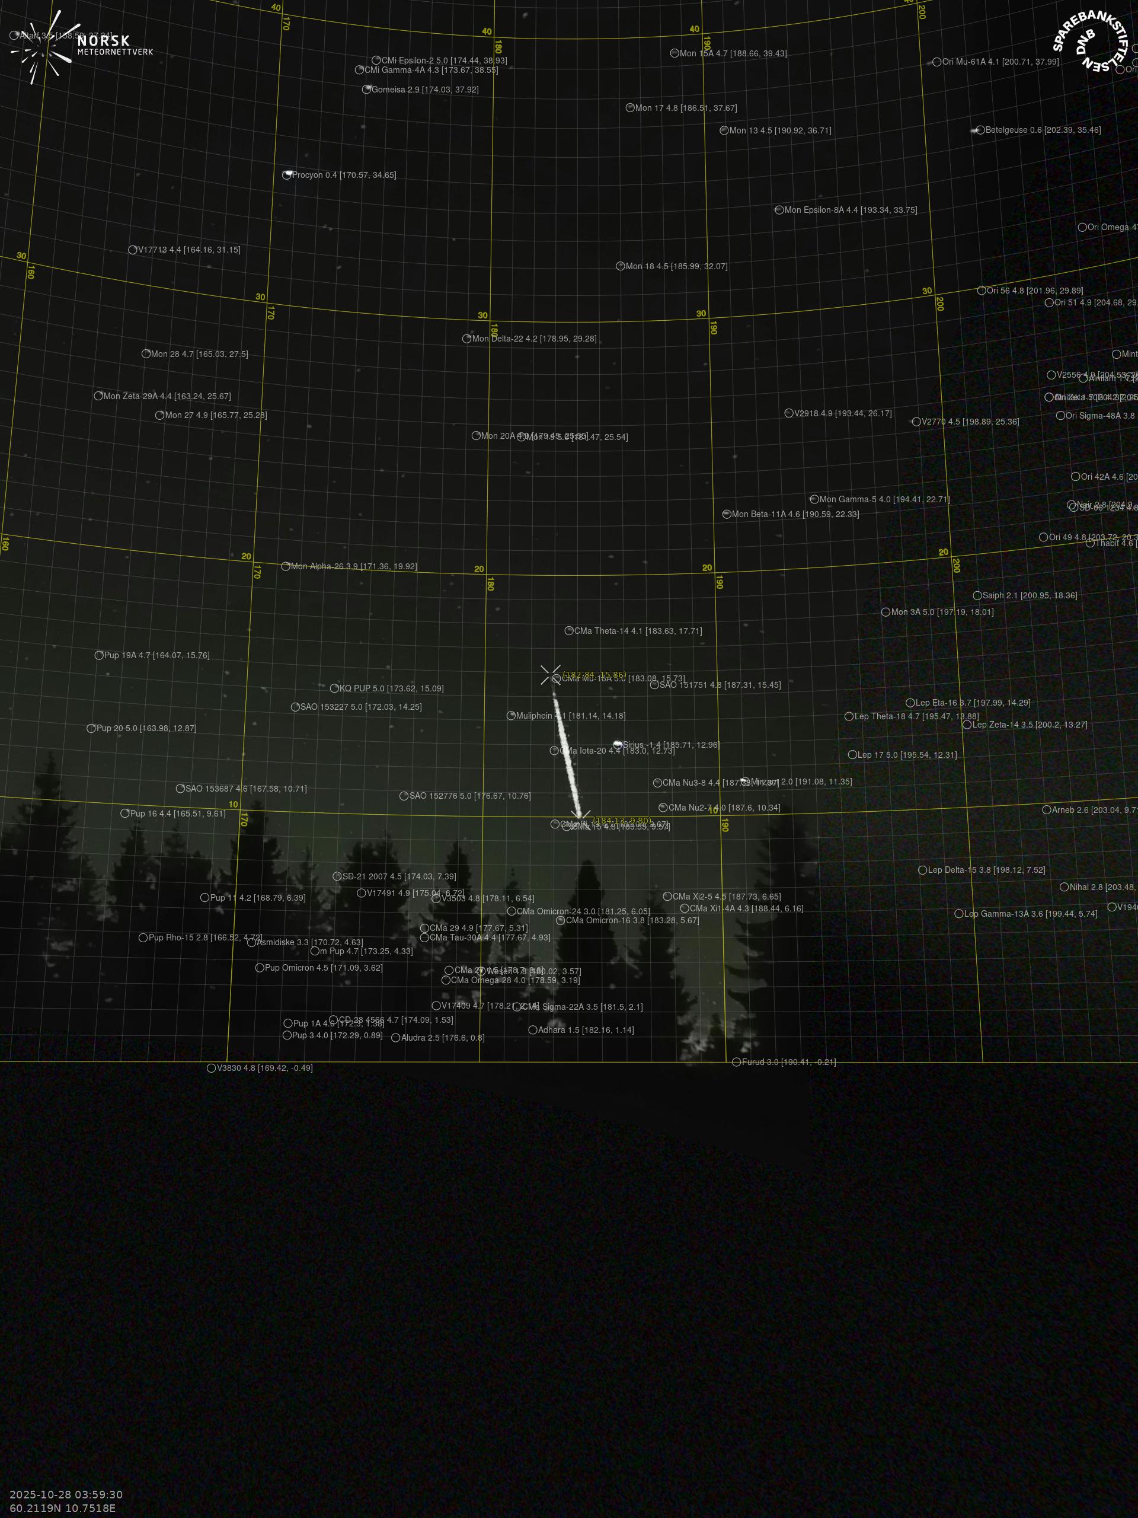Click the 60.2119N 10.7518E location text

click(62, 1508)
